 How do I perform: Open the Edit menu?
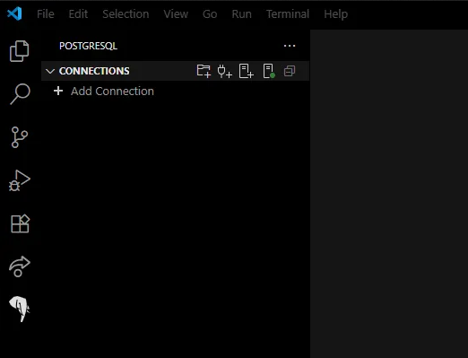[x=78, y=14]
